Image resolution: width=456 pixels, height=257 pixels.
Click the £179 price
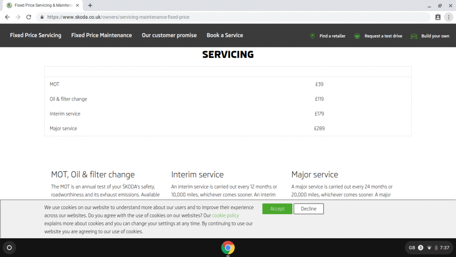coord(319,114)
